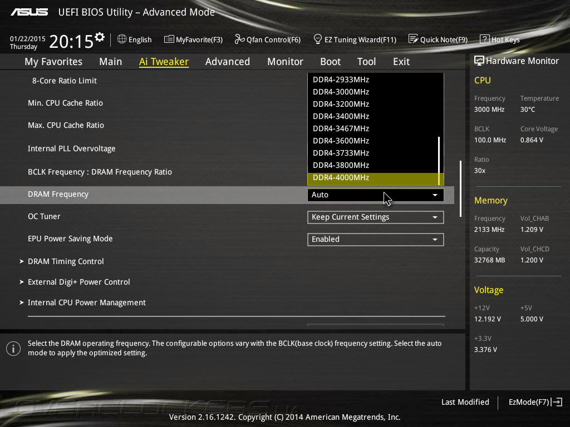The width and height of the screenshot is (570, 427).
Task: Select Min. CPU Cache Ratio row
Action: pyautogui.click(x=66, y=103)
